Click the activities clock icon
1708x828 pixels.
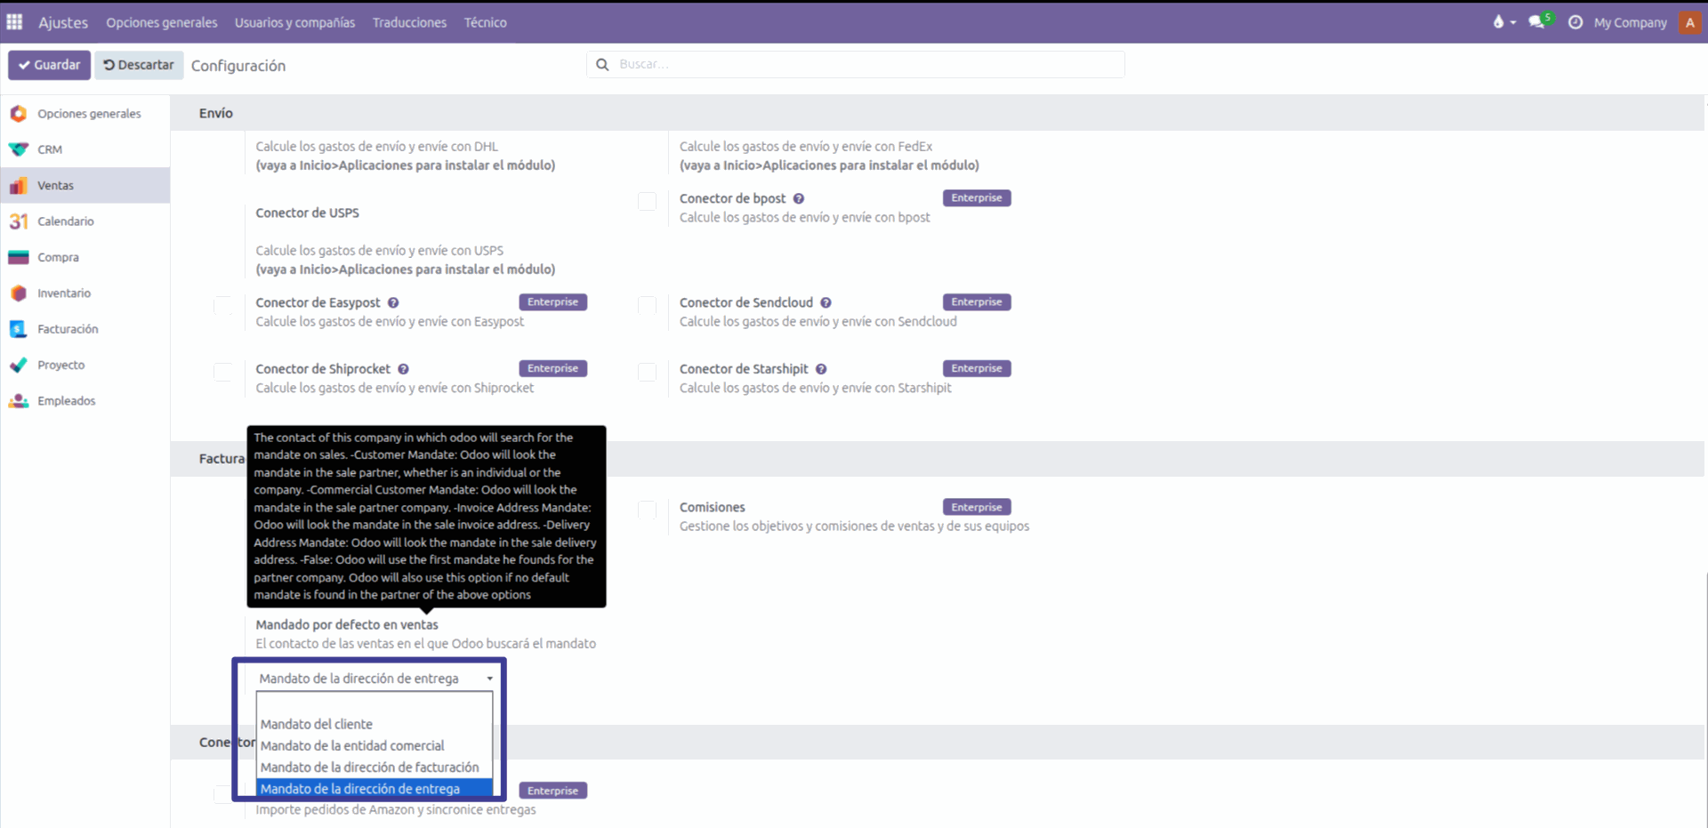[x=1575, y=22]
